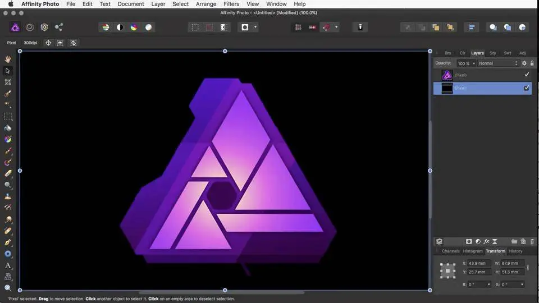Select the Selection Brush tool

pyautogui.click(x=8, y=94)
